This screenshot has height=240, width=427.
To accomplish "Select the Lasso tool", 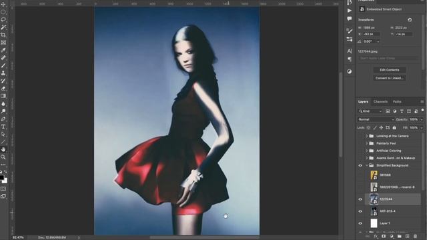I will pyautogui.click(x=3, y=19).
